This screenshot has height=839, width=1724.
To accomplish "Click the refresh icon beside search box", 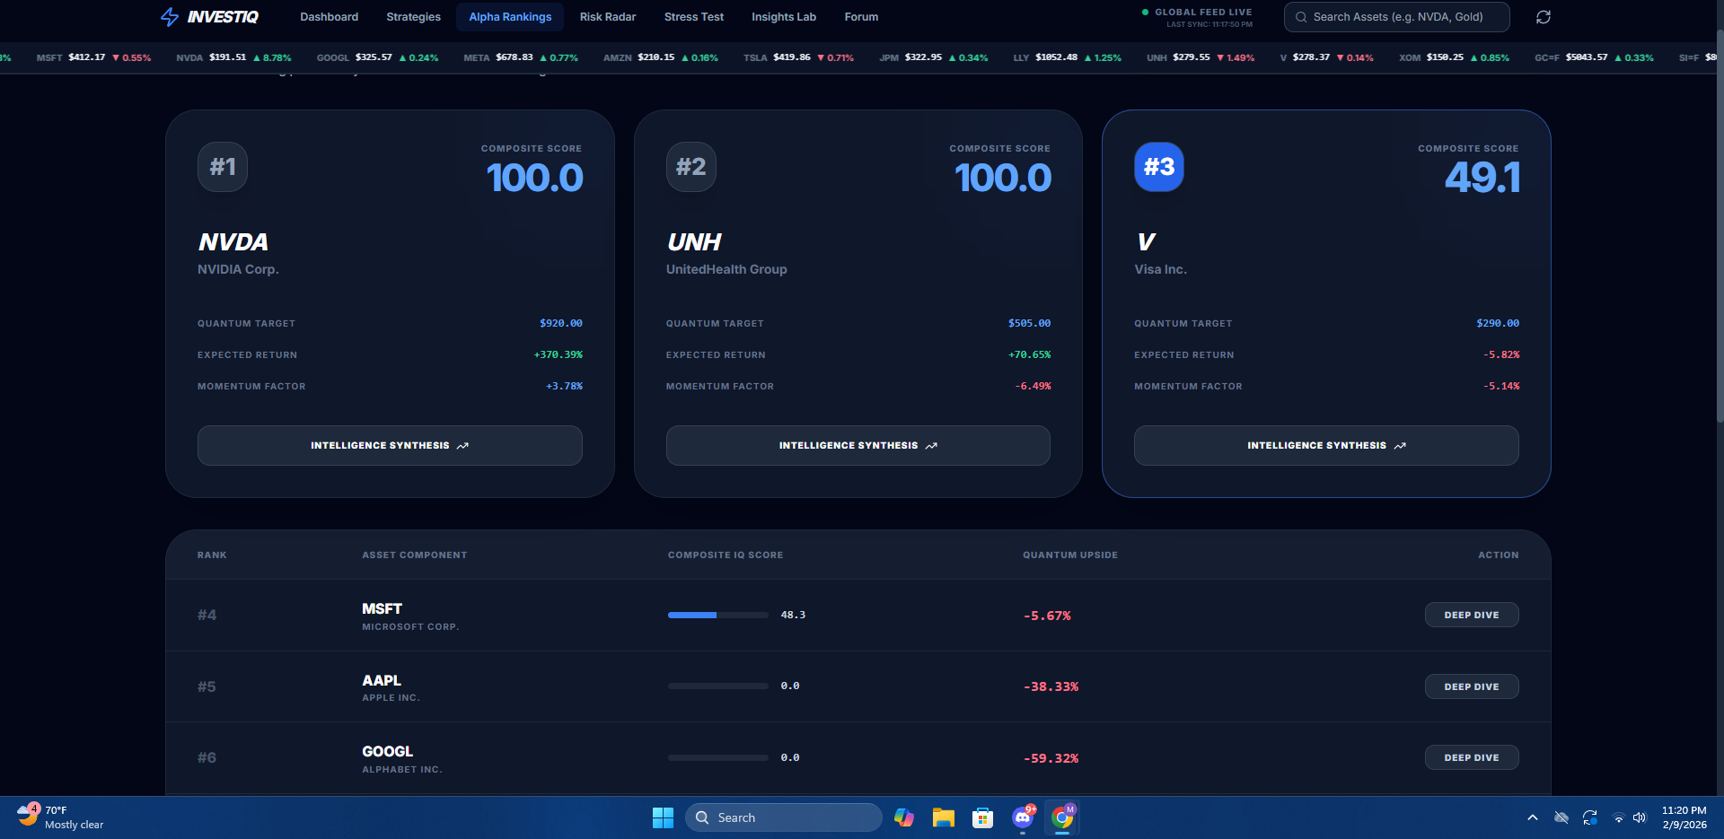I will pos(1544,17).
